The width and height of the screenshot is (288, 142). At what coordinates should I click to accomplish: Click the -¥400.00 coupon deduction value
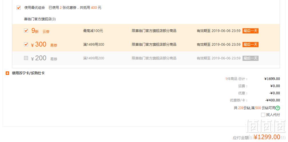(x=273, y=100)
